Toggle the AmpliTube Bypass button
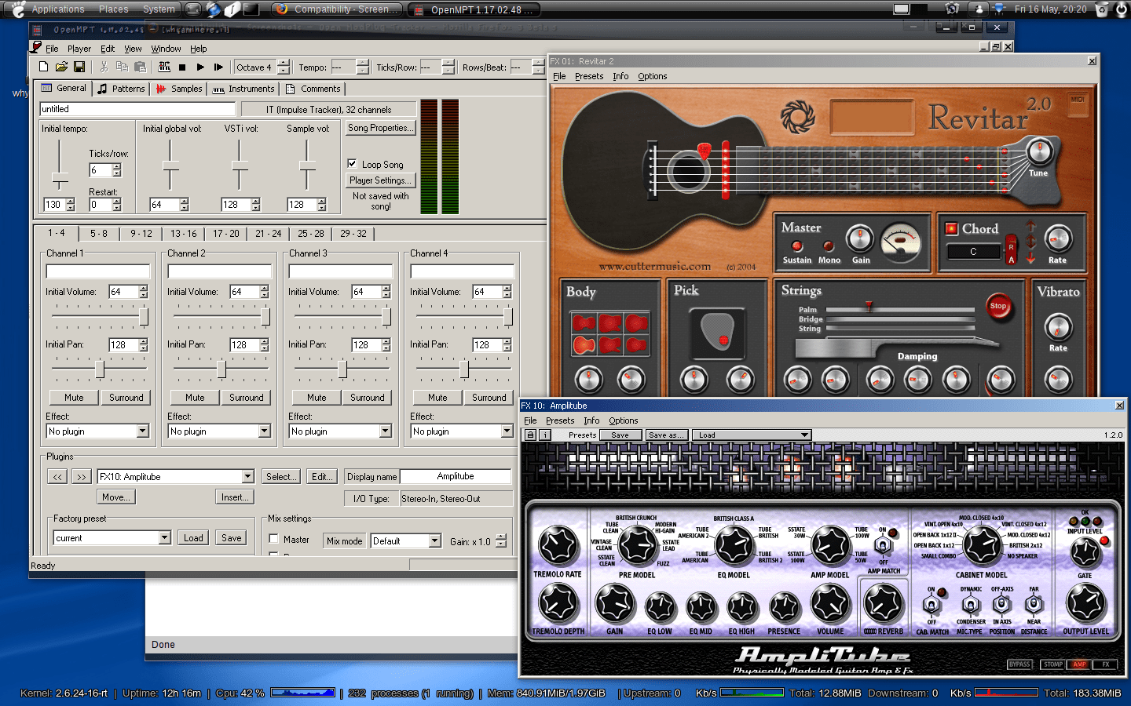This screenshot has width=1131, height=706. 1019,664
